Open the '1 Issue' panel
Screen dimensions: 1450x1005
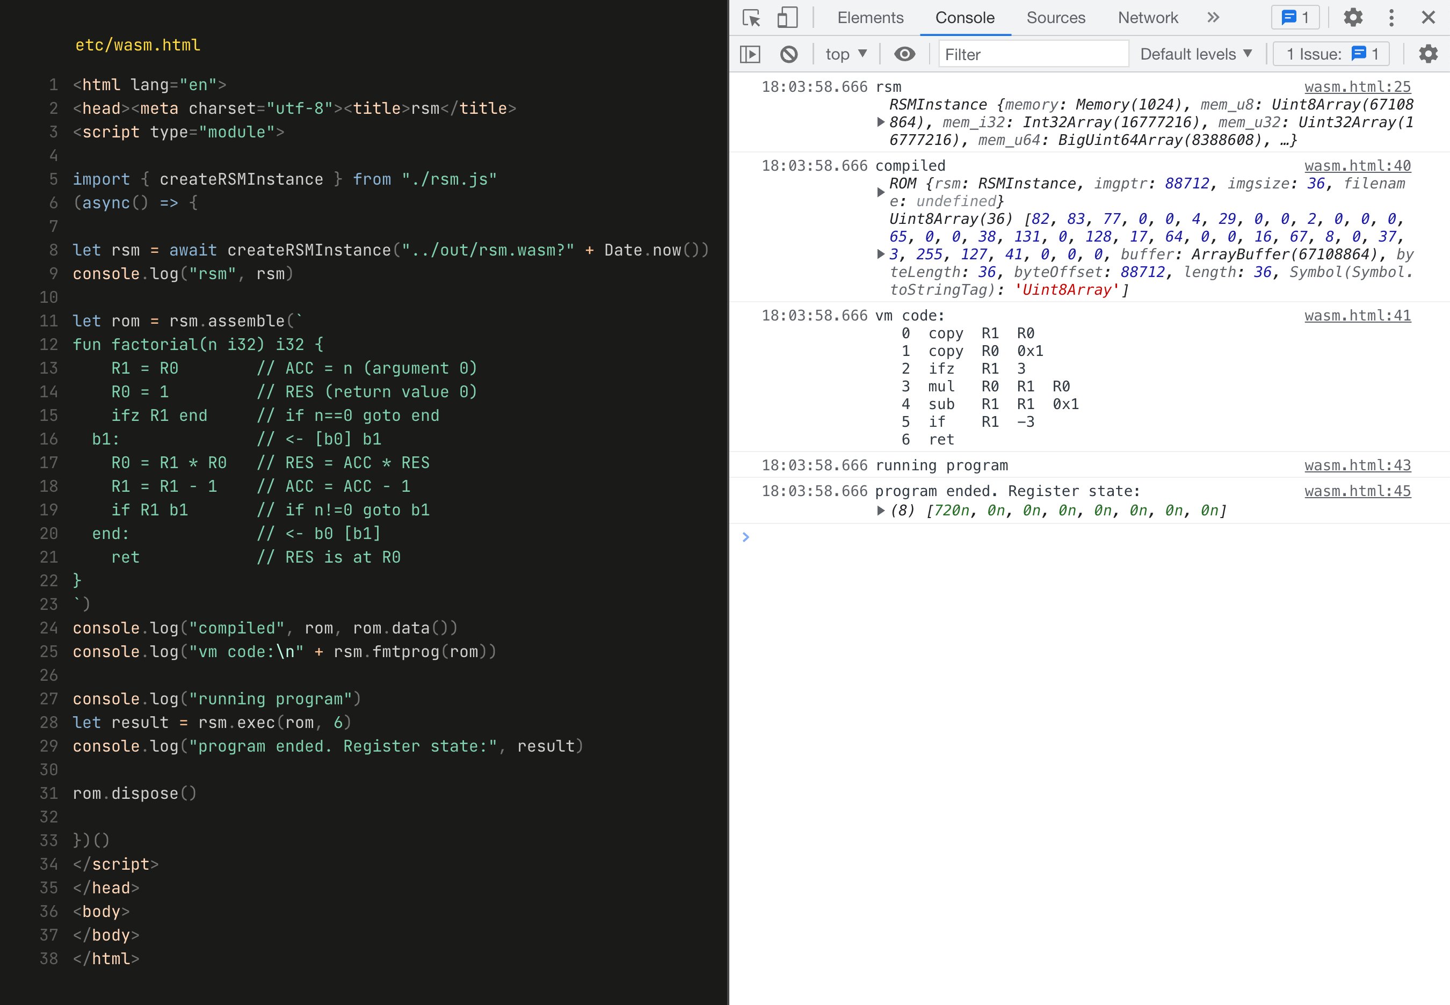tap(1331, 54)
